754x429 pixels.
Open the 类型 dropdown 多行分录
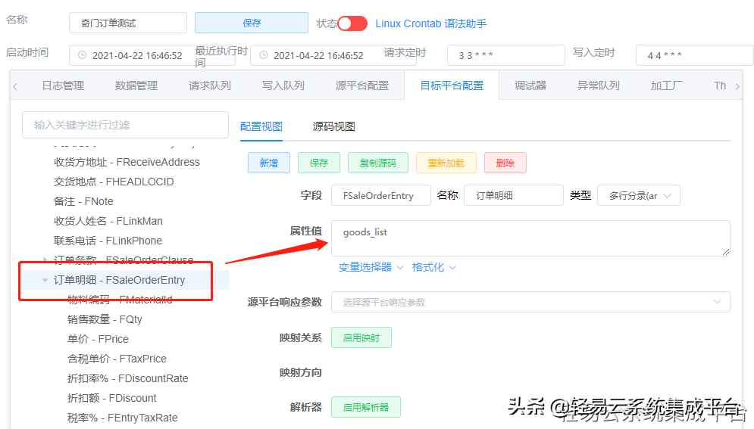[x=639, y=195]
